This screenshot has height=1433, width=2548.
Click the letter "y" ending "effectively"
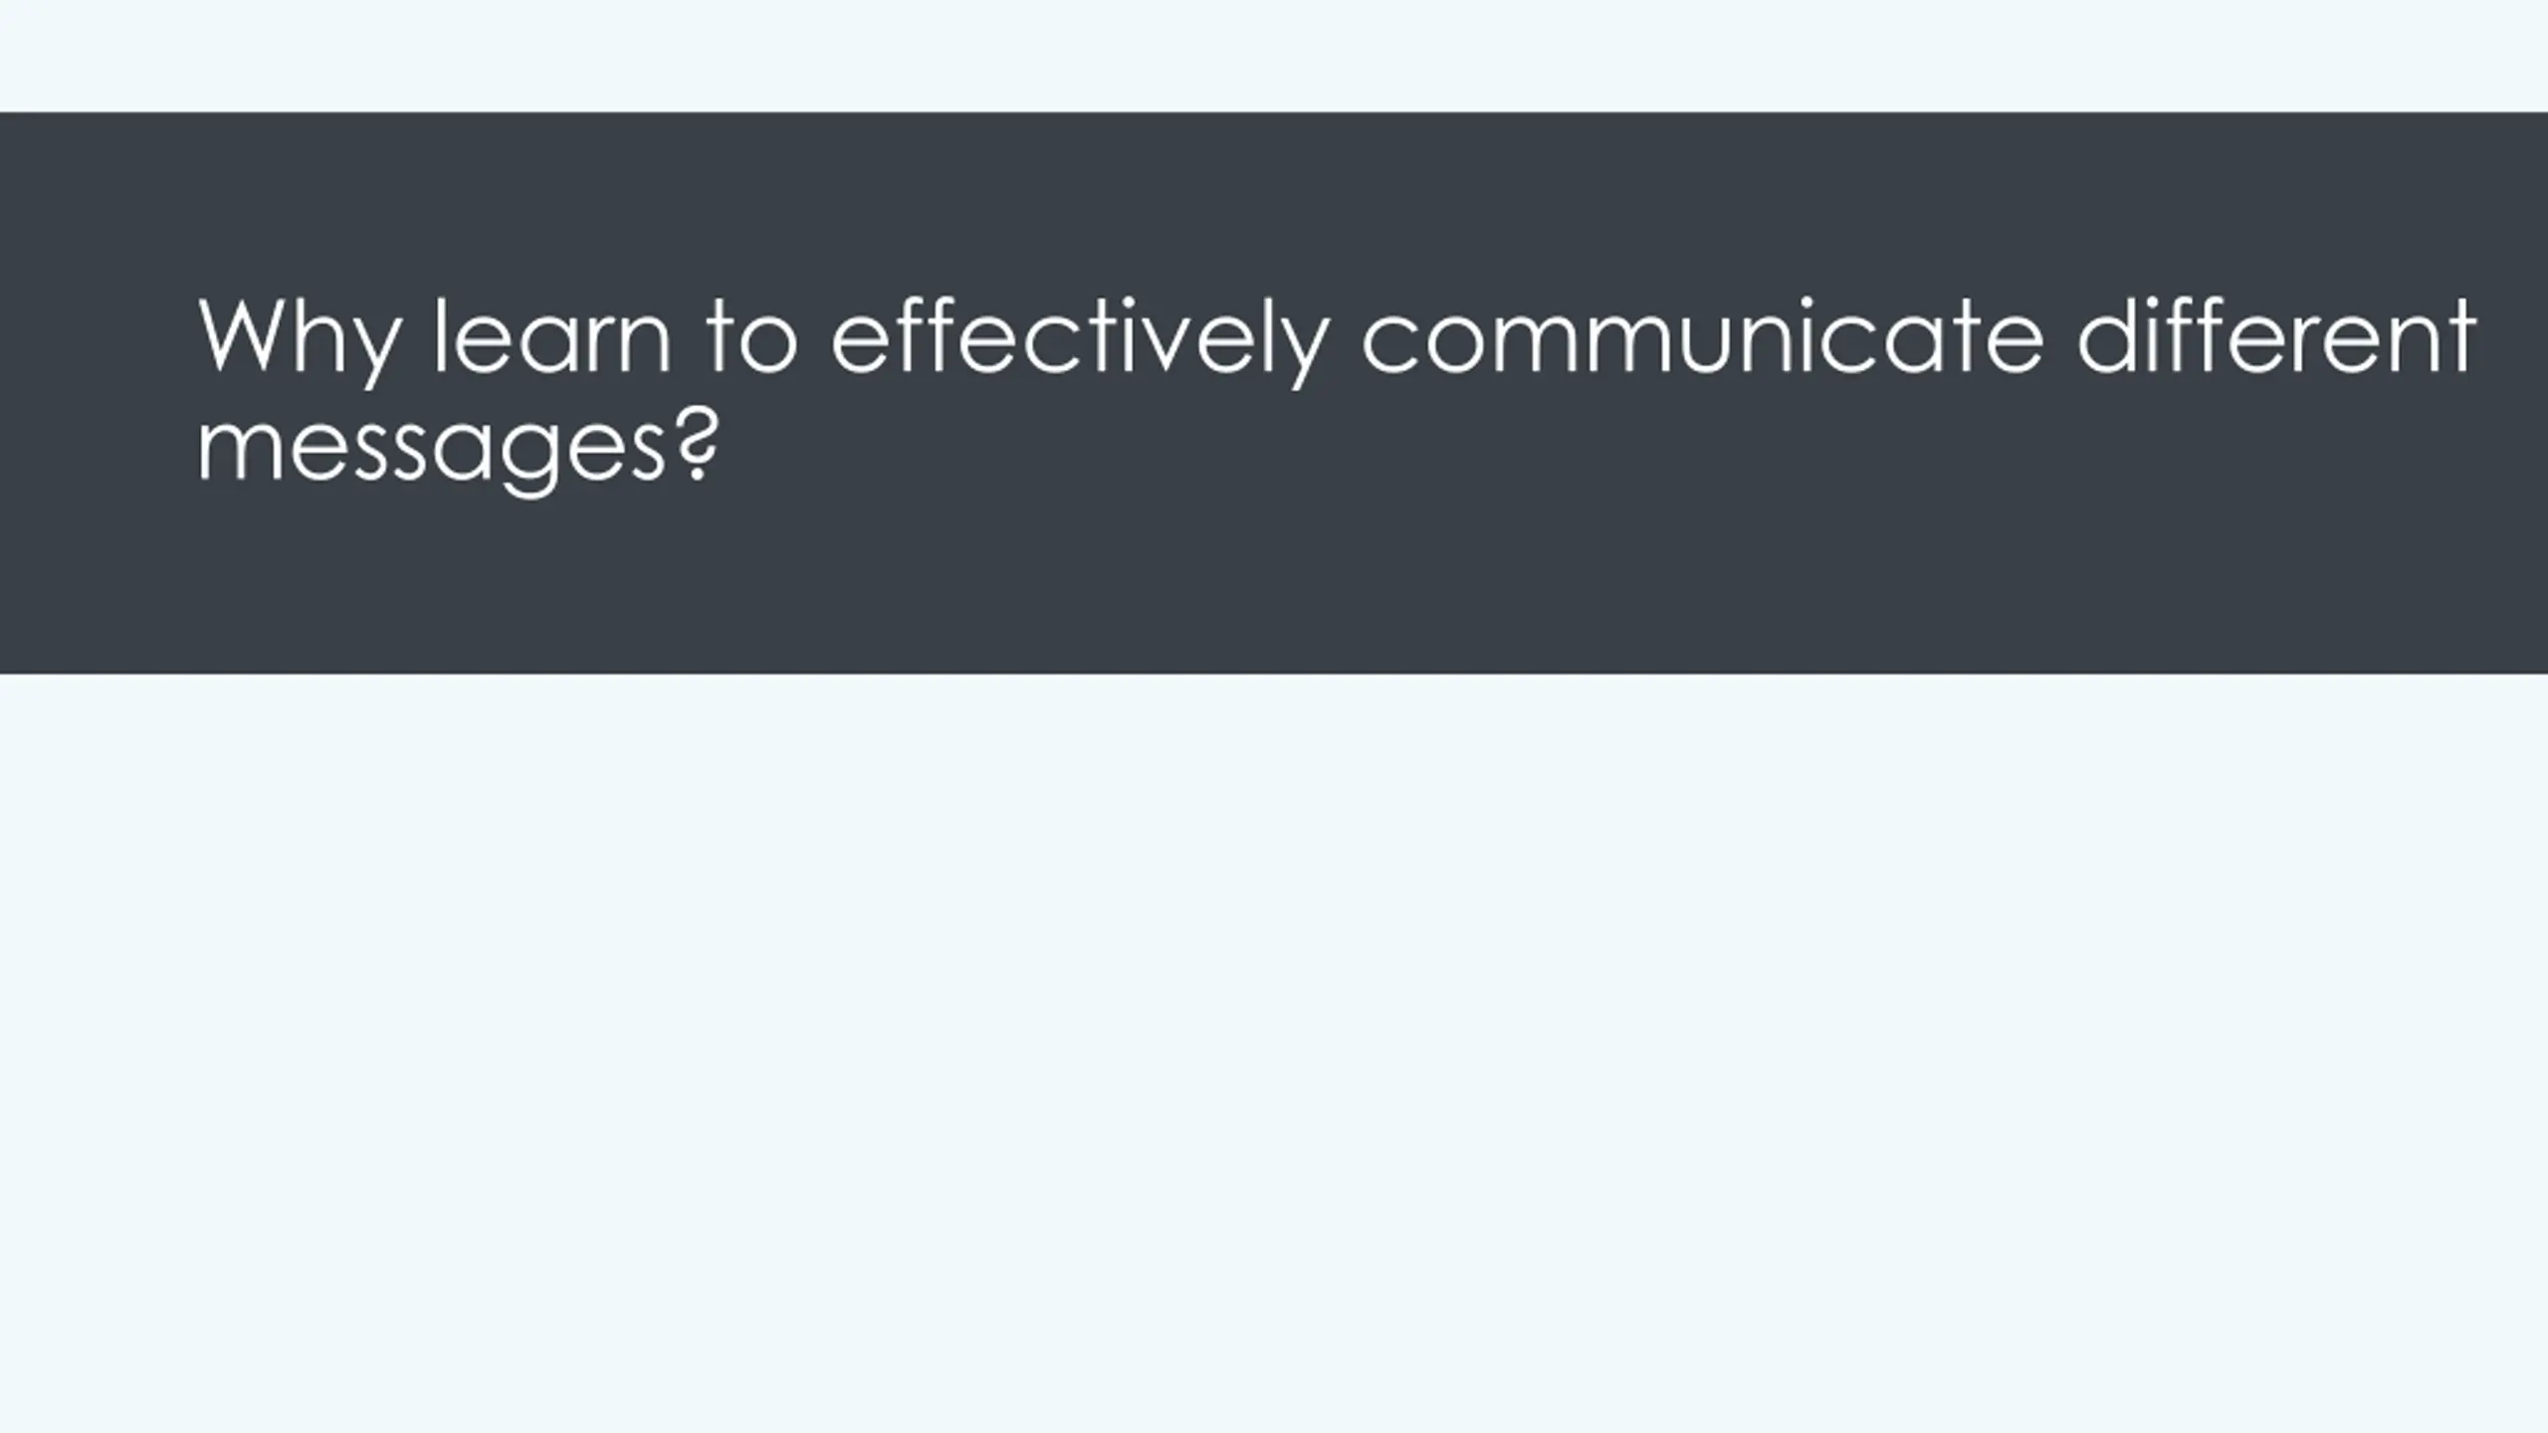[x=1302, y=350]
